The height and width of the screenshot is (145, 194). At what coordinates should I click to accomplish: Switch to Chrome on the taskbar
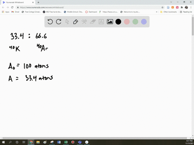coord(31,142)
